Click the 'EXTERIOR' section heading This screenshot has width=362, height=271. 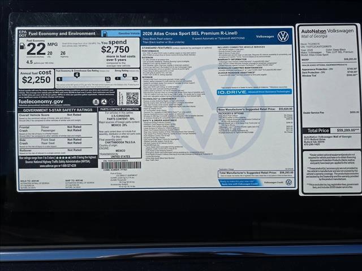(x=147, y=58)
